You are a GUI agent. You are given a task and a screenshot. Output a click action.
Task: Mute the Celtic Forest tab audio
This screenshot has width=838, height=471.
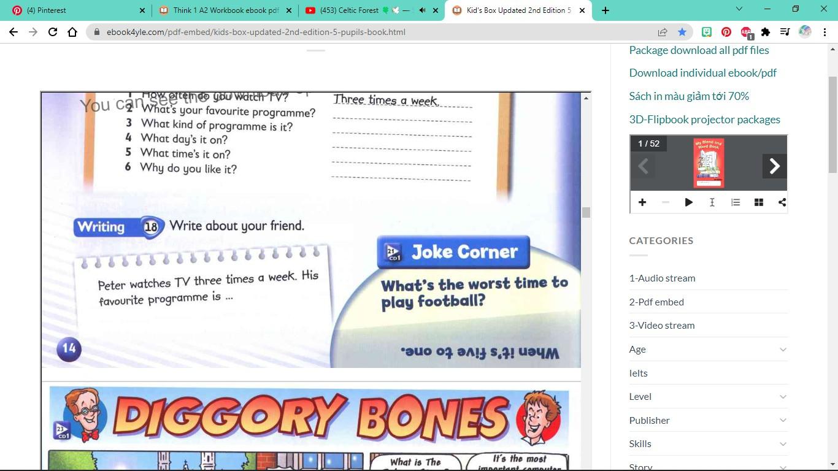tap(422, 10)
